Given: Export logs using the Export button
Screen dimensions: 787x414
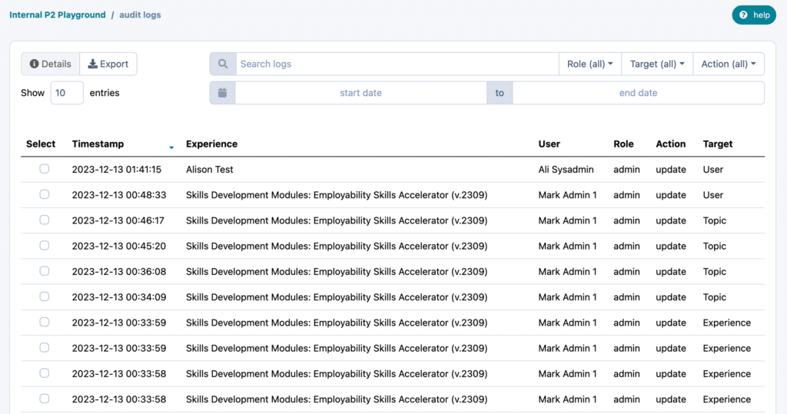Looking at the screenshot, I should tap(108, 64).
